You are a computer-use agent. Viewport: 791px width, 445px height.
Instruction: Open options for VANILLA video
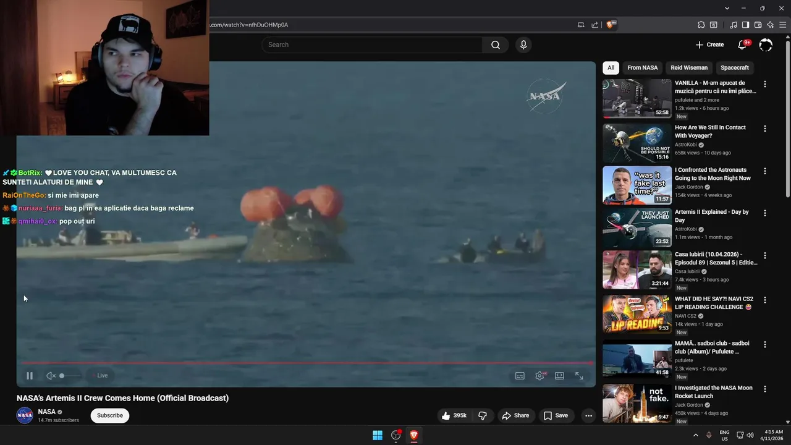click(x=765, y=84)
